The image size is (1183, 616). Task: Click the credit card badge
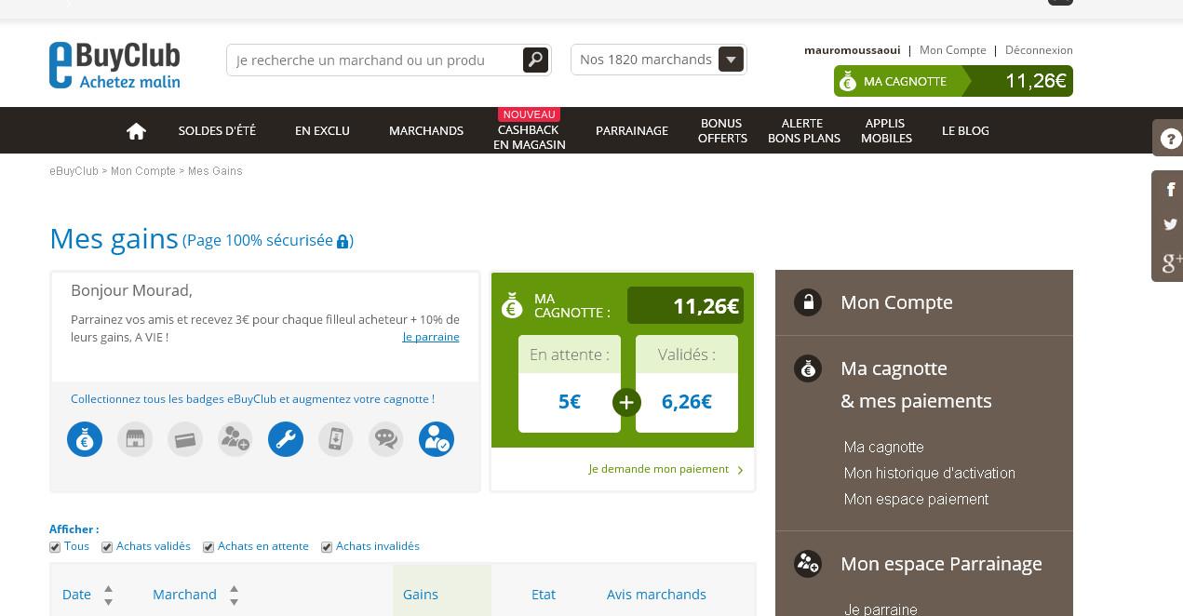point(185,439)
